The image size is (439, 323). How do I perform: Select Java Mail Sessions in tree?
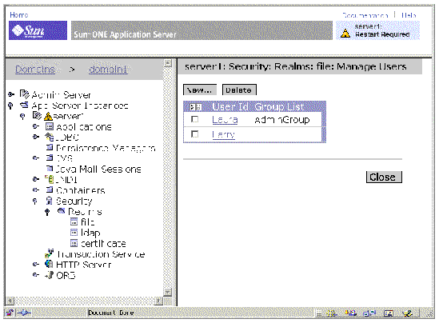pos(98,169)
